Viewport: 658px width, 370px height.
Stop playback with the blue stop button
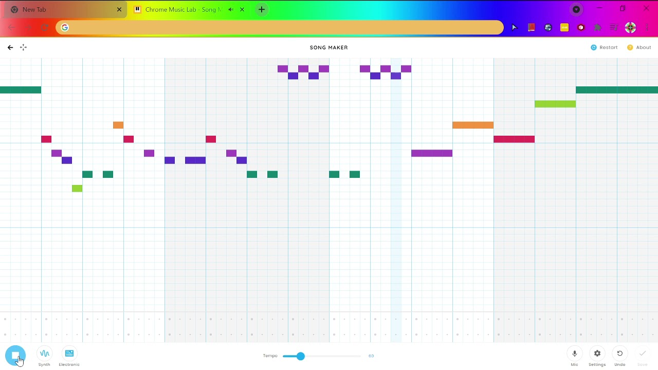(15, 356)
